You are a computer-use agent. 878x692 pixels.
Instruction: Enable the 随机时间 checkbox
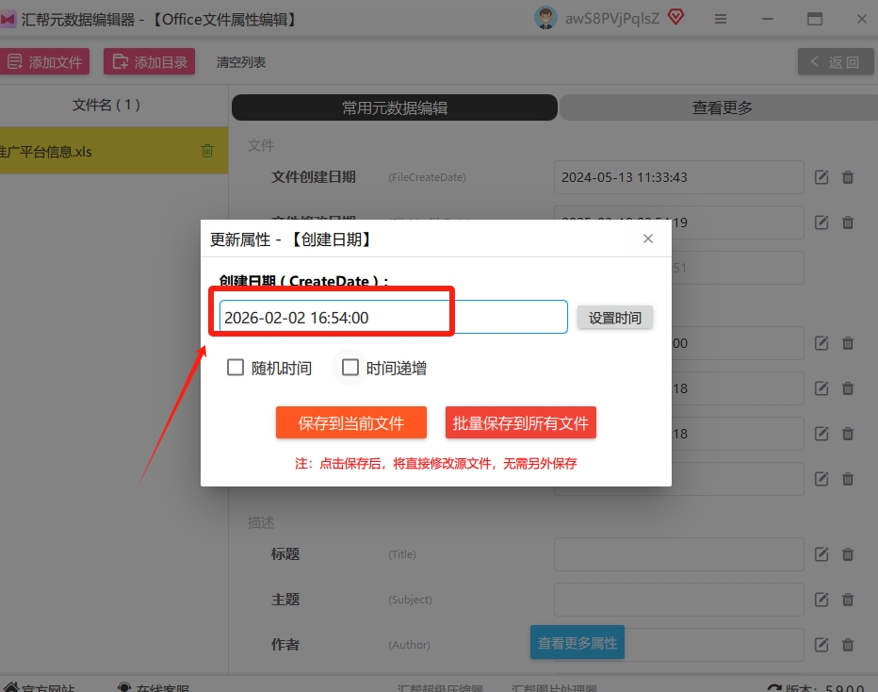[236, 368]
